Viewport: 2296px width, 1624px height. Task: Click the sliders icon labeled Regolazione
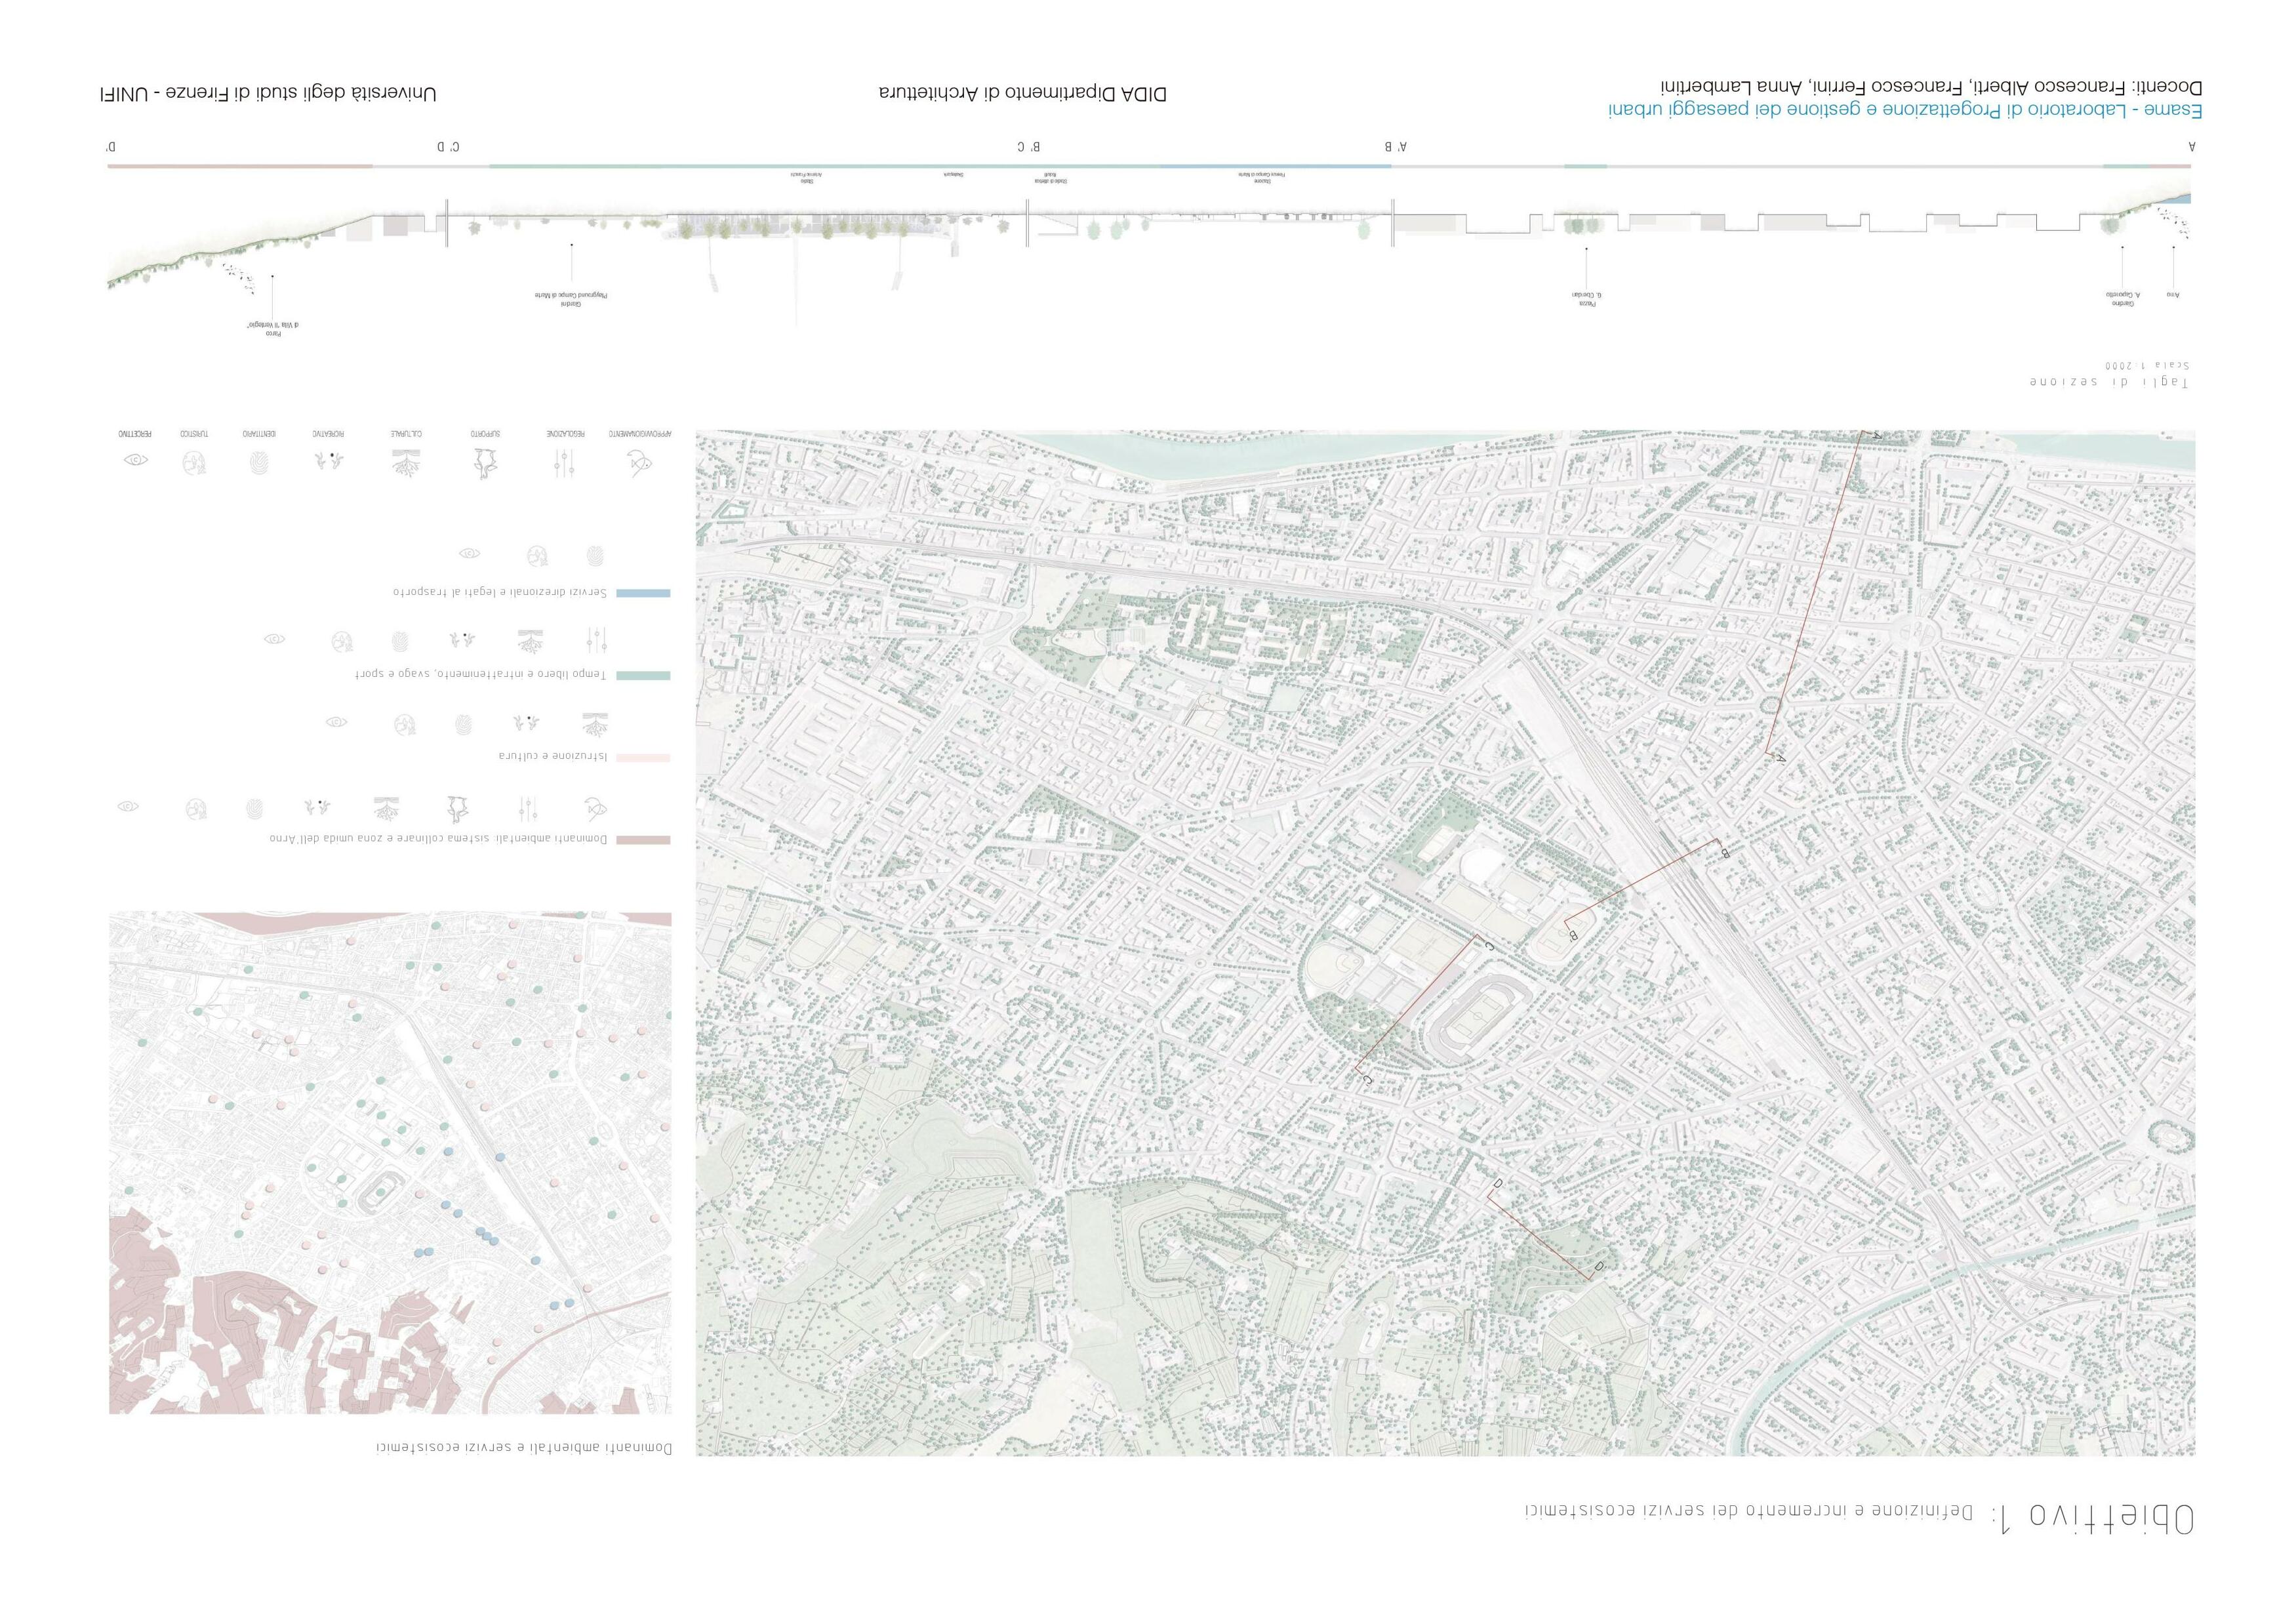click(564, 462)
